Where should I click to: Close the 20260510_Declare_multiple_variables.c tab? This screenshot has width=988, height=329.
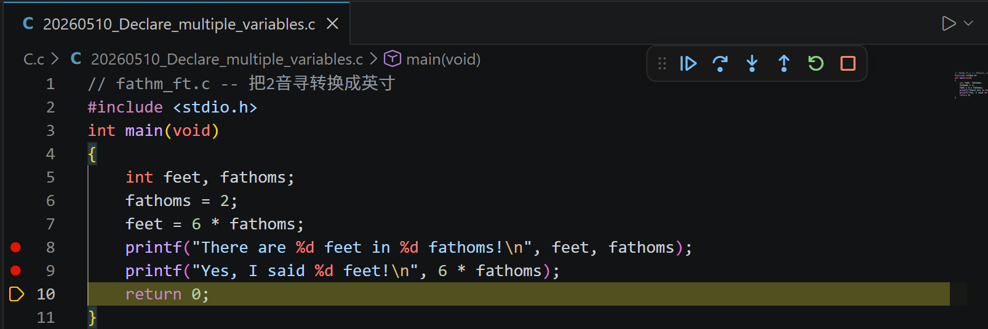point(332,23)
